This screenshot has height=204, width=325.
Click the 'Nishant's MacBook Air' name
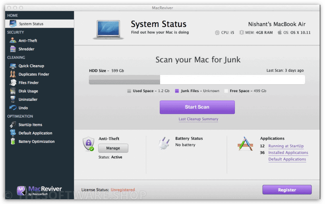click(277, 24)
